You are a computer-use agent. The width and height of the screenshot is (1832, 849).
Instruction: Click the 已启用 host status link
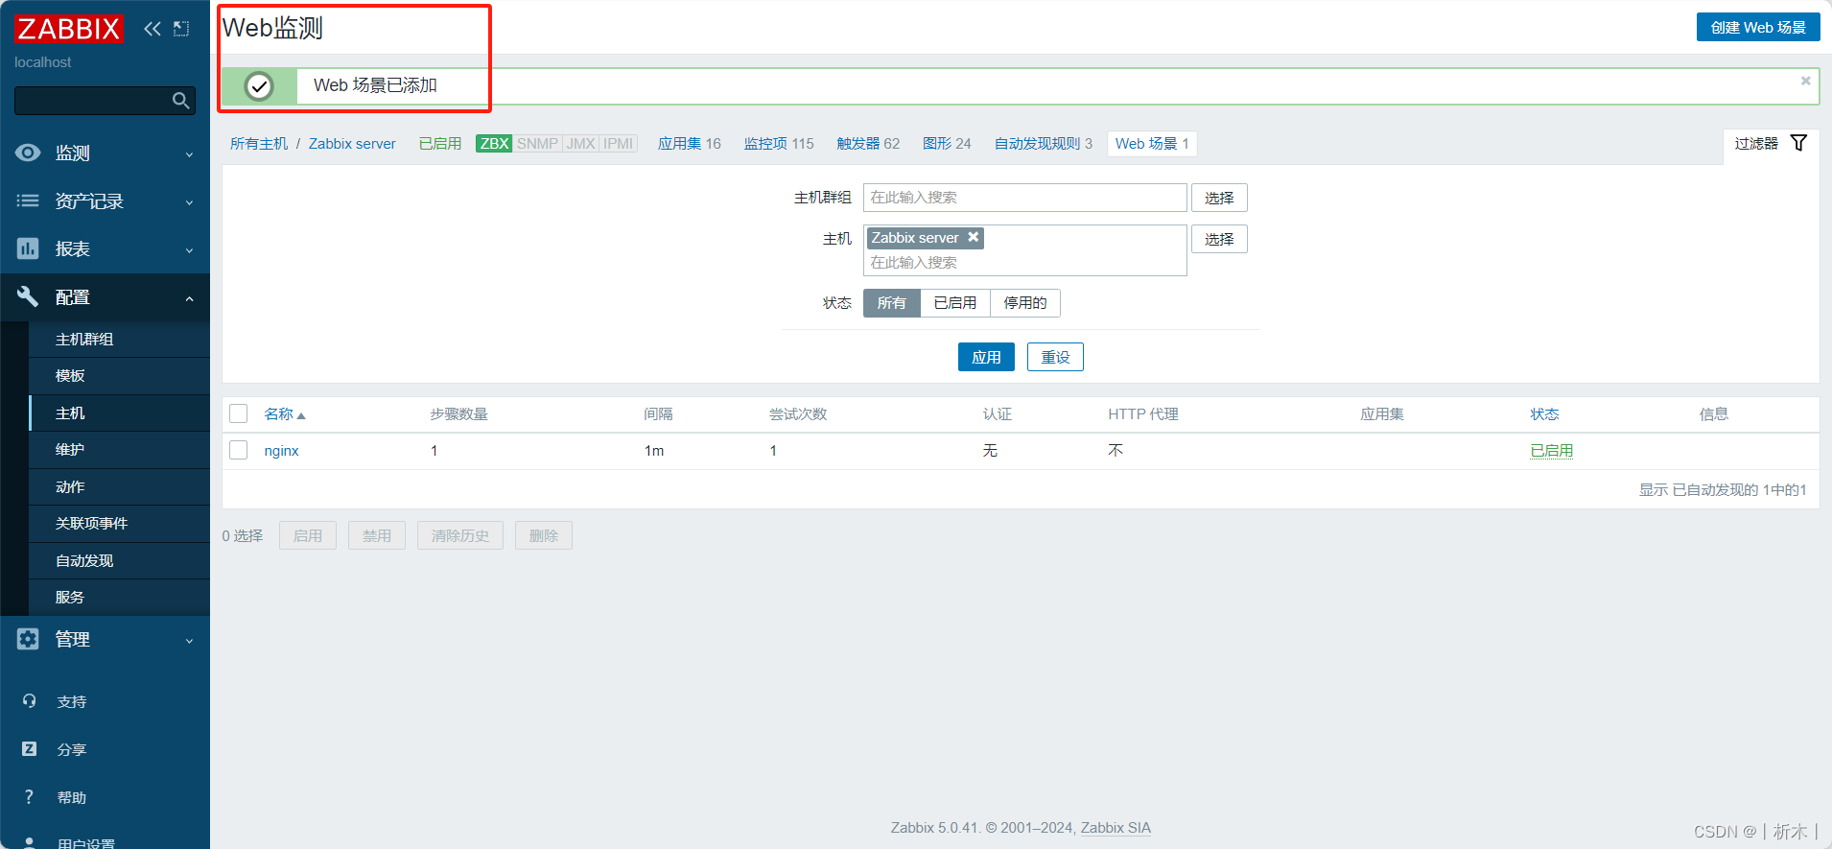(440, 144)
